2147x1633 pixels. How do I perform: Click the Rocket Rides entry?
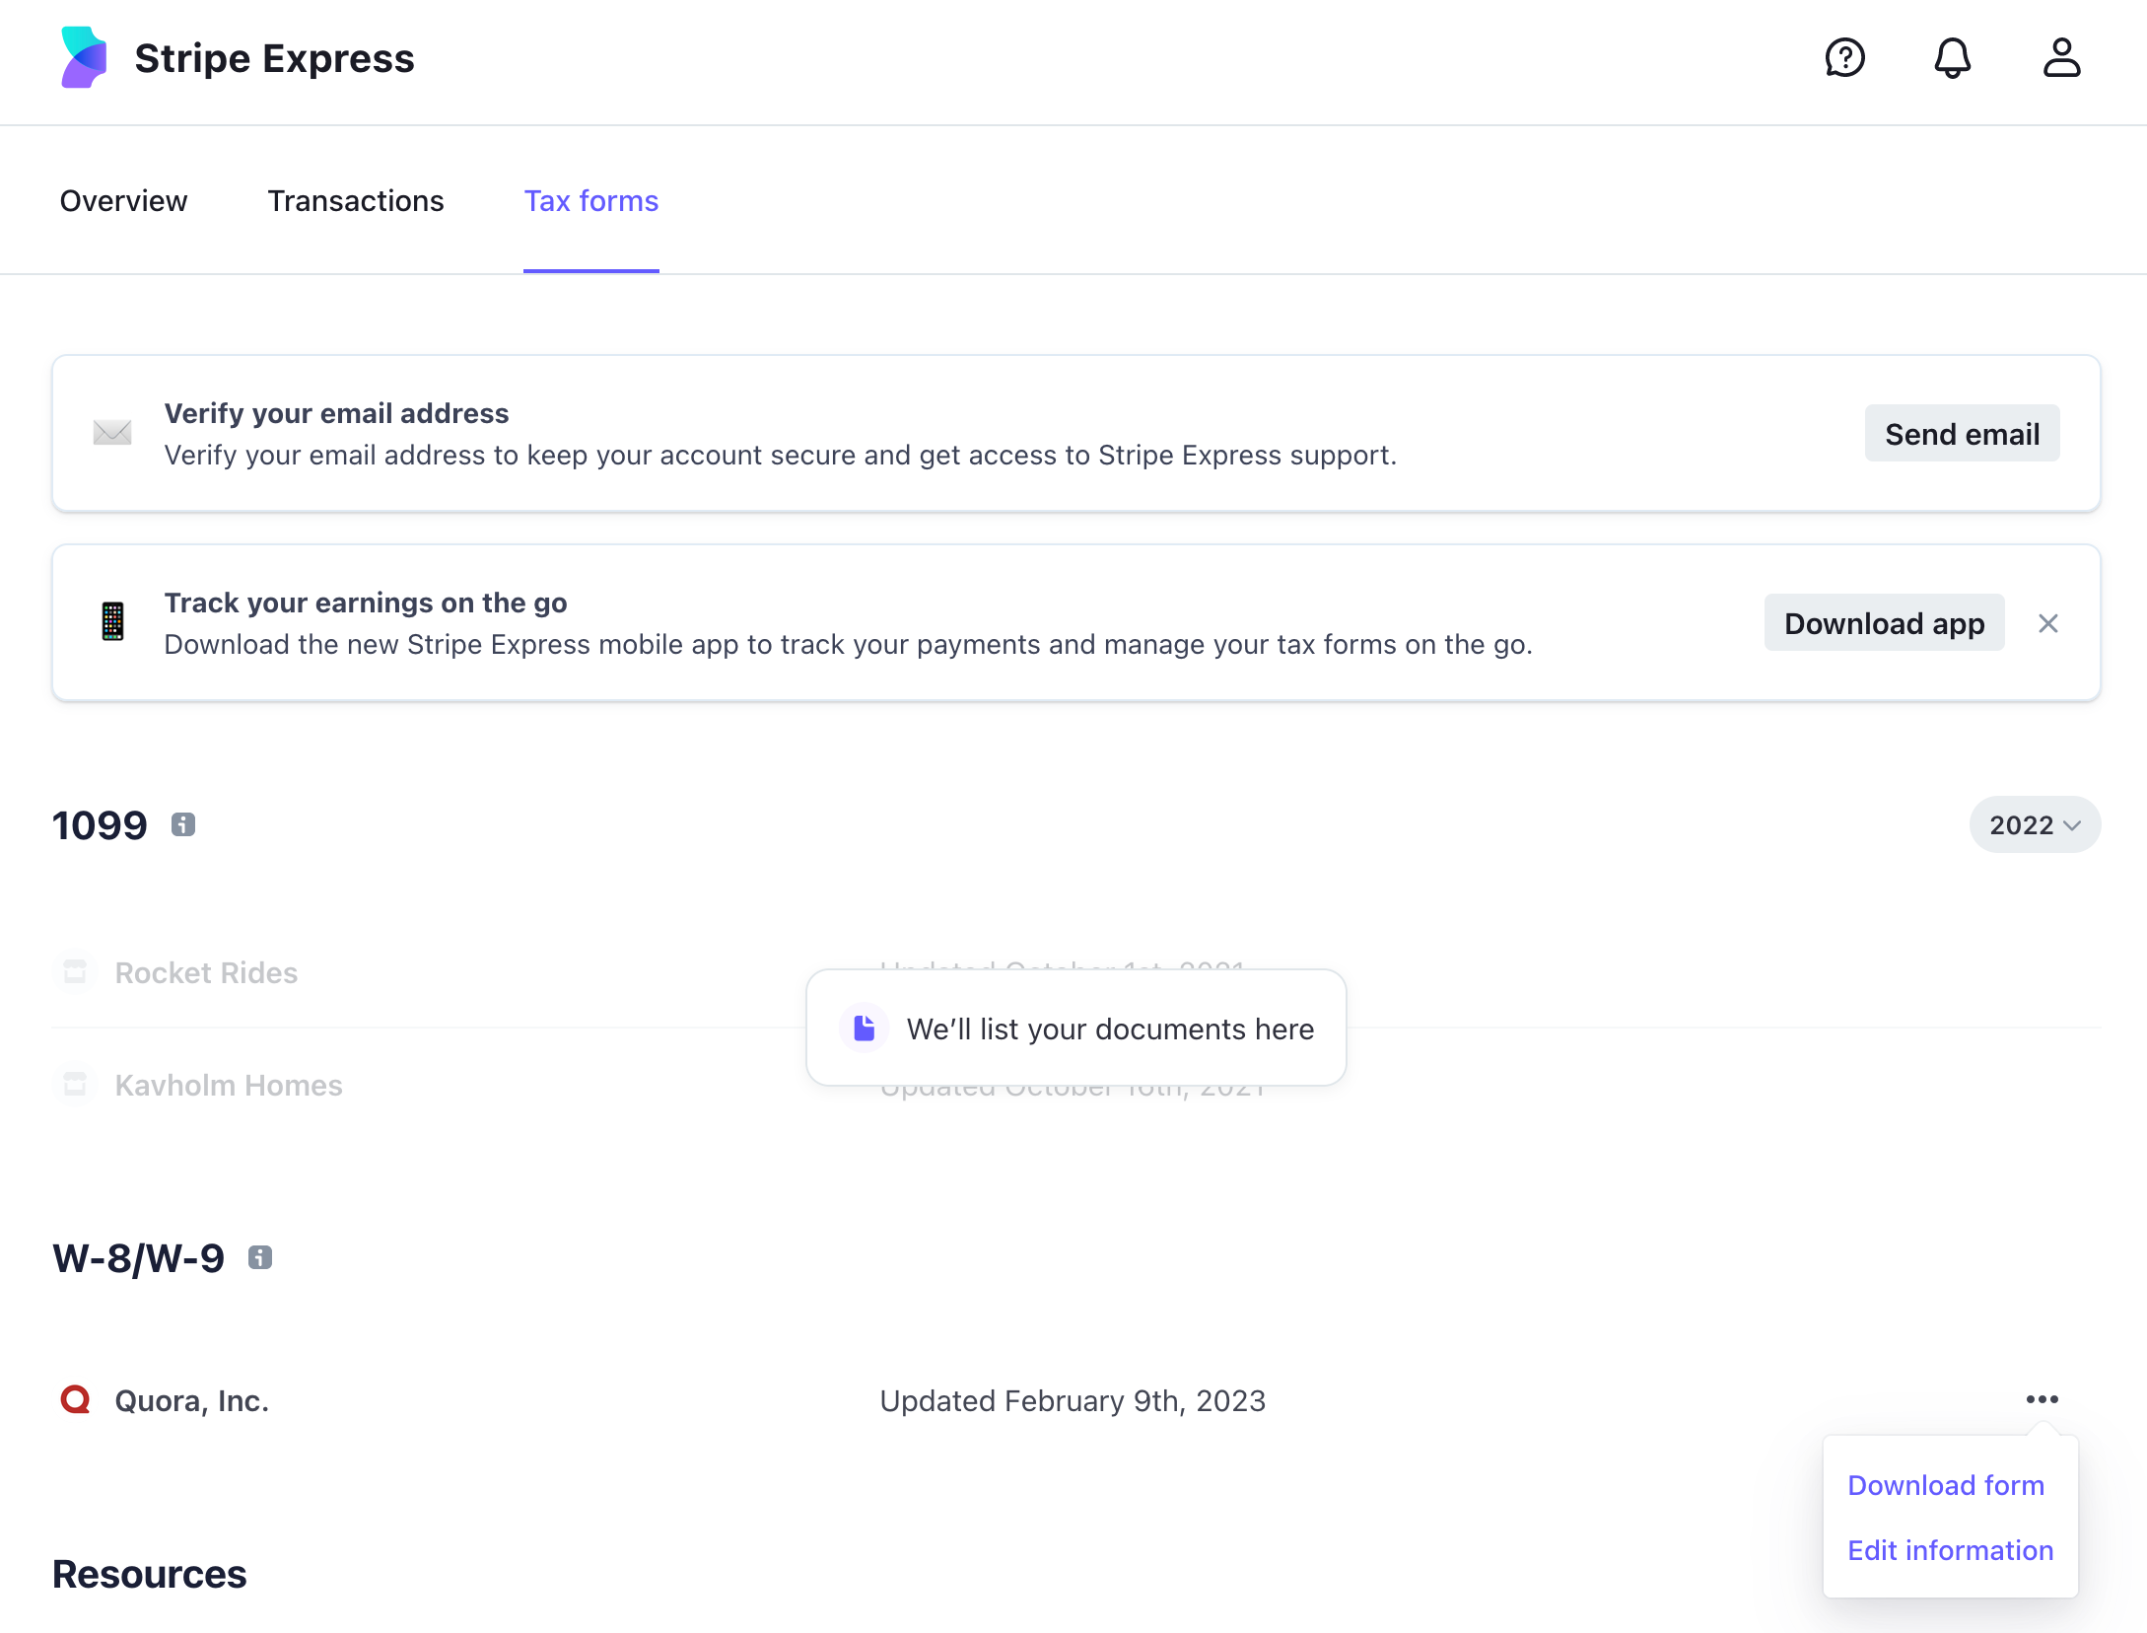click(206, 972)
